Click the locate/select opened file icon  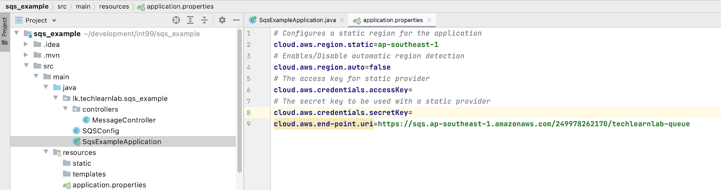[176, 20]
